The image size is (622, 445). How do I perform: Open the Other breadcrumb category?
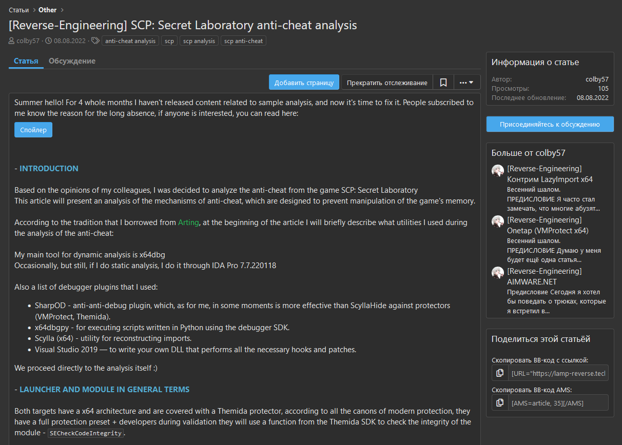click(48, 10)
